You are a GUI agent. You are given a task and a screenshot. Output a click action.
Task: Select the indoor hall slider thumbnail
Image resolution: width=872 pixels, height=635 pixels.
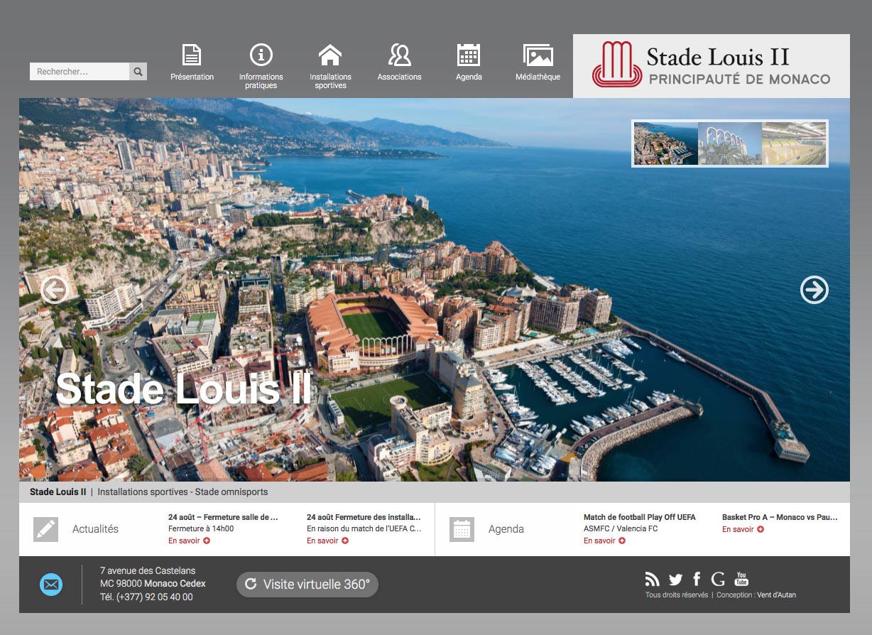794,143
